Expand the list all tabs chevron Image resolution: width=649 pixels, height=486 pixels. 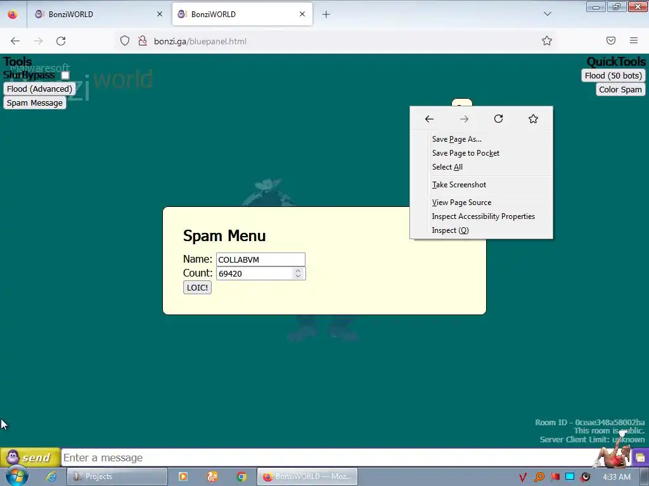pos(547,14)
